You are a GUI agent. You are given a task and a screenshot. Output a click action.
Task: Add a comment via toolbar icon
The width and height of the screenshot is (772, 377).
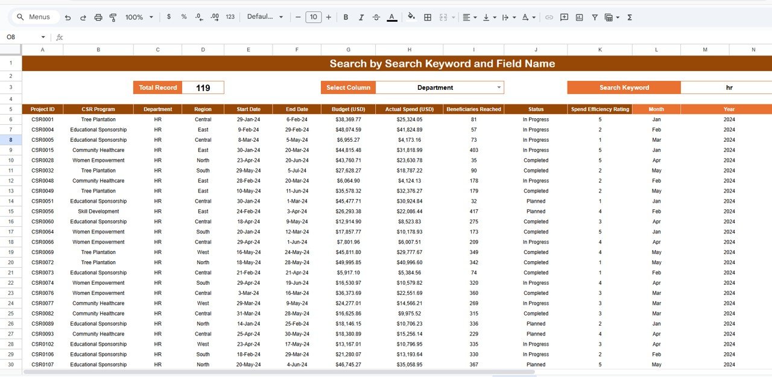[x=564, y=17]
